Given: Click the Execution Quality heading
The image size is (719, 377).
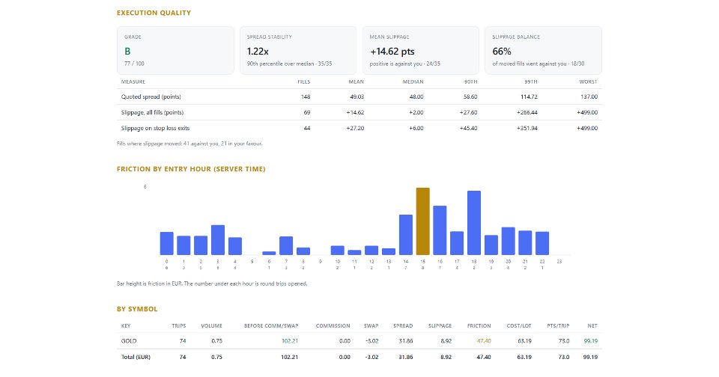Looking at the screenshot, I should [154, 13].
